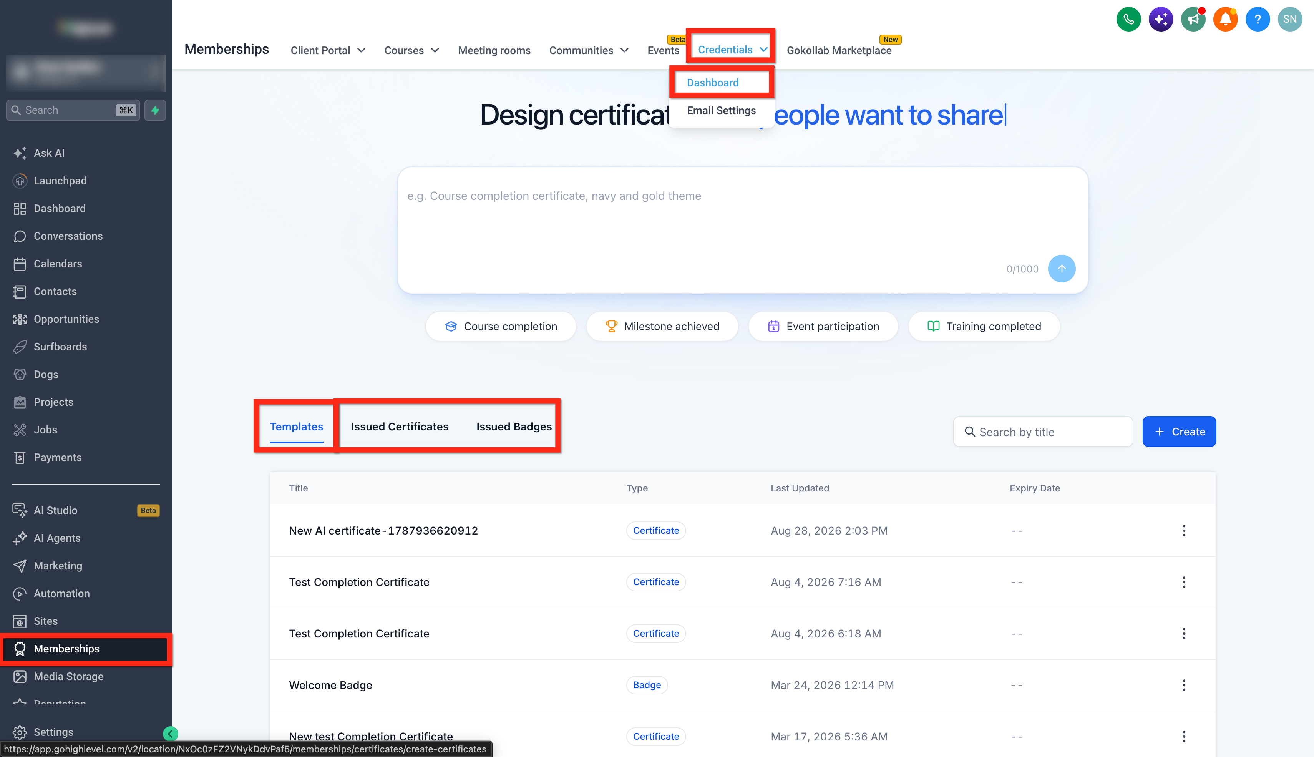Open the purple AI sparkle assistant icon

click(1161, 20)
